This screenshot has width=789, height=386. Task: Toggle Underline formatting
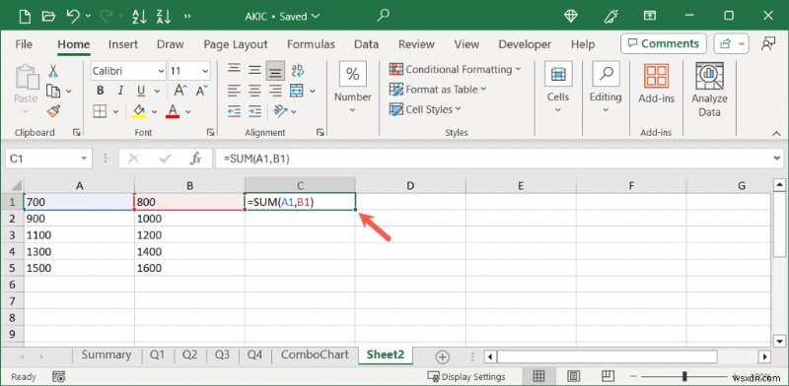pyautogui.click(x=141, y=91)
